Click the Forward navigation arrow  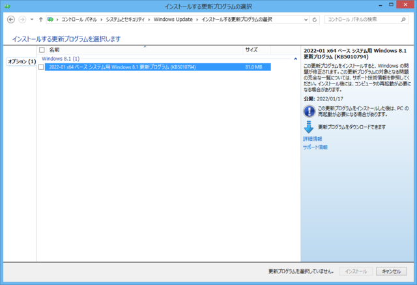click(22, 20)
